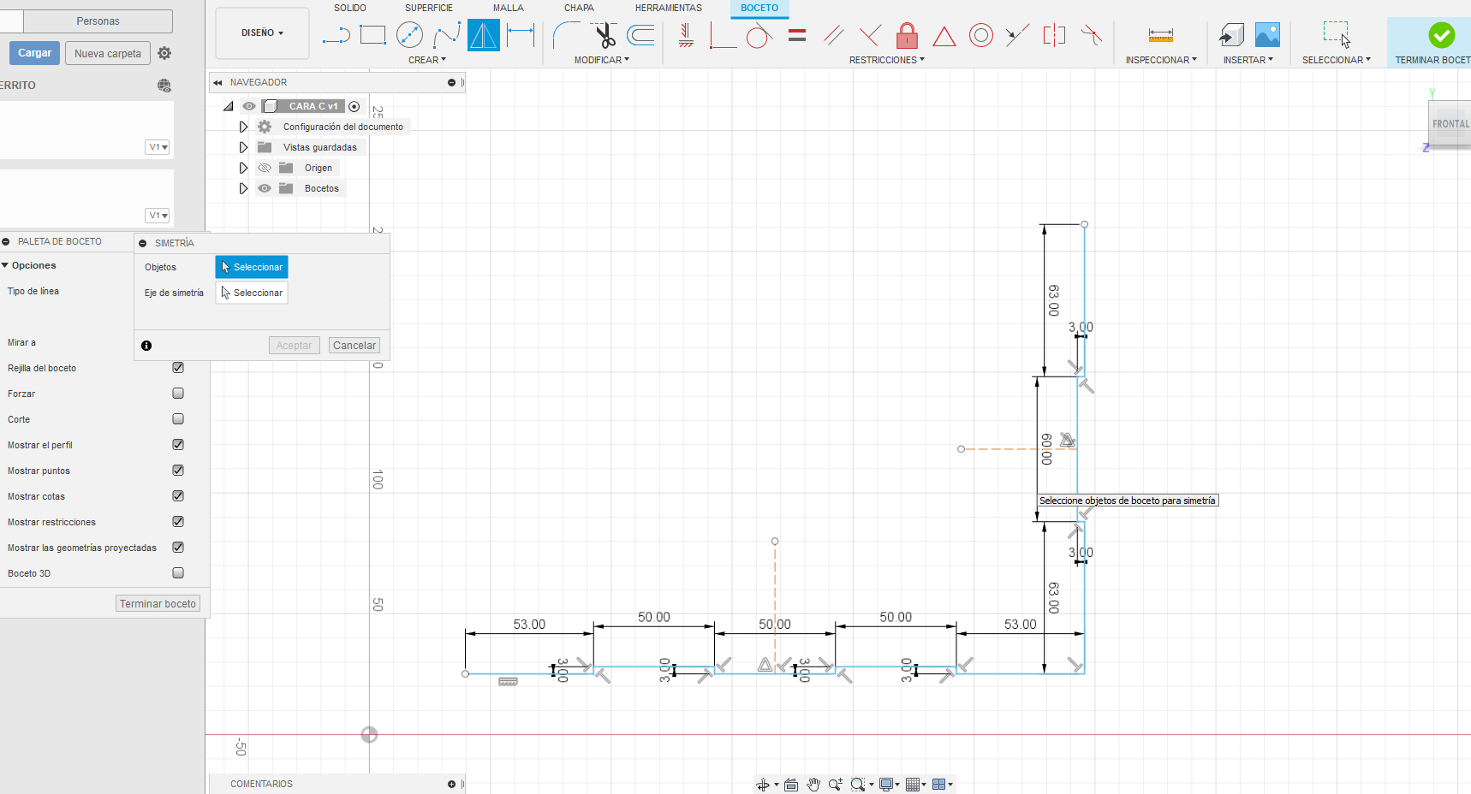Switch to the SUPERFICIE tab
Screen dimensions: 1471x794
(429, 8)
